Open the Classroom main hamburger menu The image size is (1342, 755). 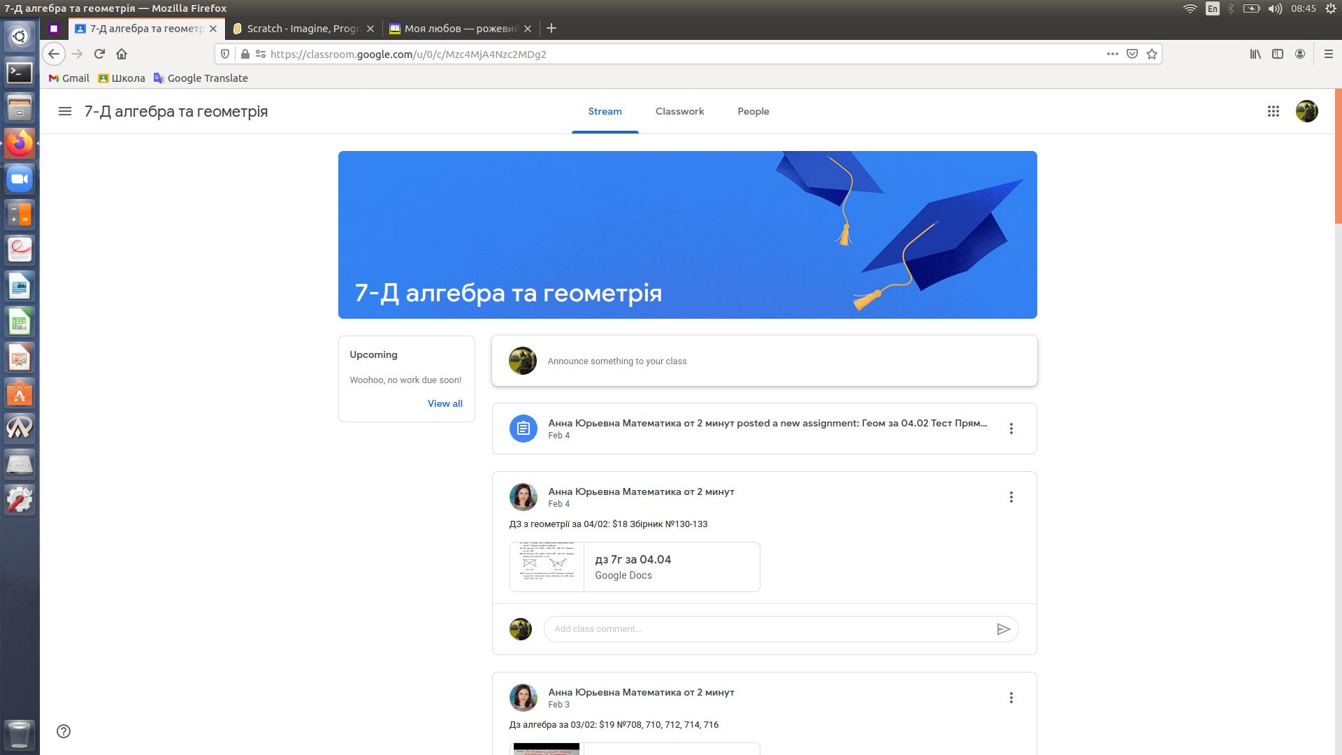pyautogui.click(x=65, y=111)
